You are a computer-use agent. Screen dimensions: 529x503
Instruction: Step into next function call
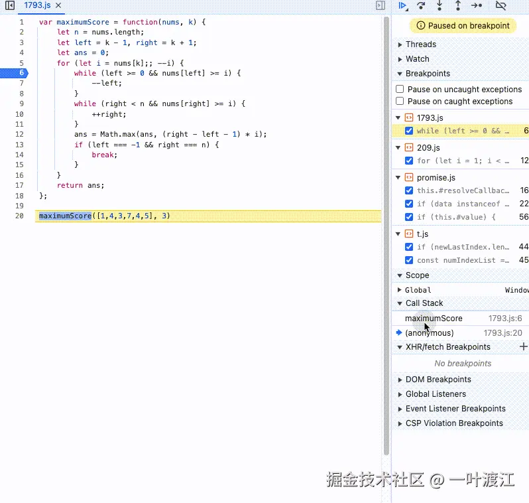440,5
